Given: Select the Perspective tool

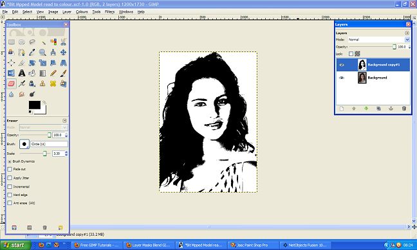Looking at the screenshot, I should (63, 63).
